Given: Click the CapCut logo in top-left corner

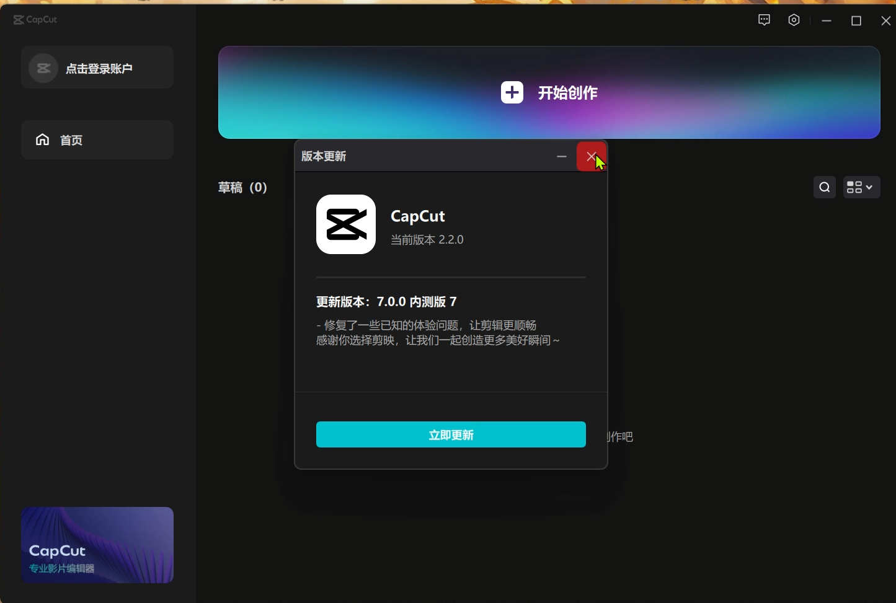Looking at the screenshot, I should [35, 20].
